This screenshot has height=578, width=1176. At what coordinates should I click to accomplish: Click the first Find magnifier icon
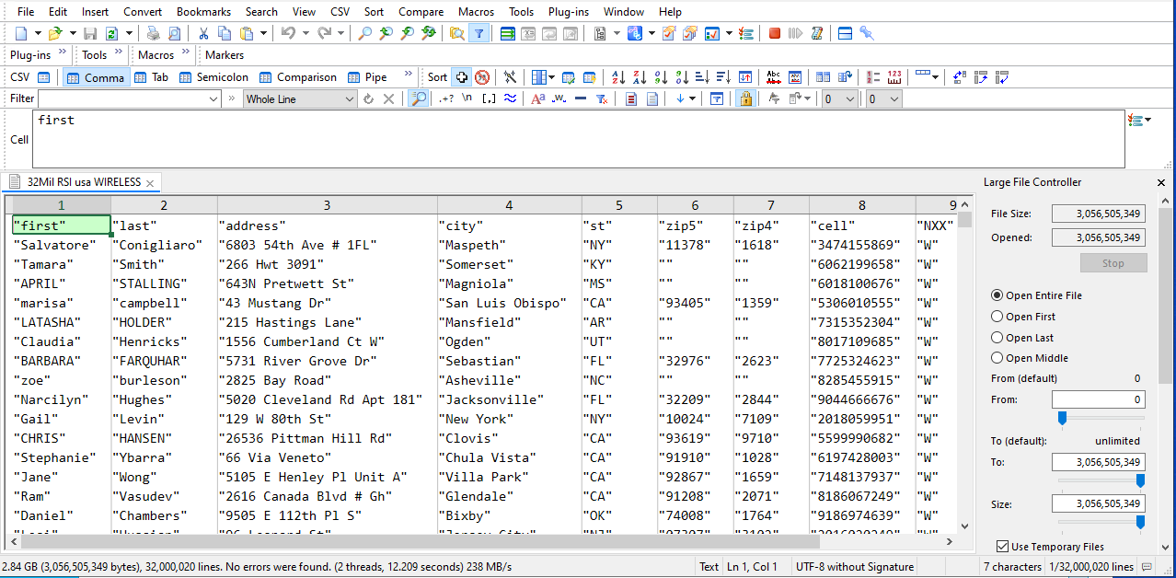[364, 33]
